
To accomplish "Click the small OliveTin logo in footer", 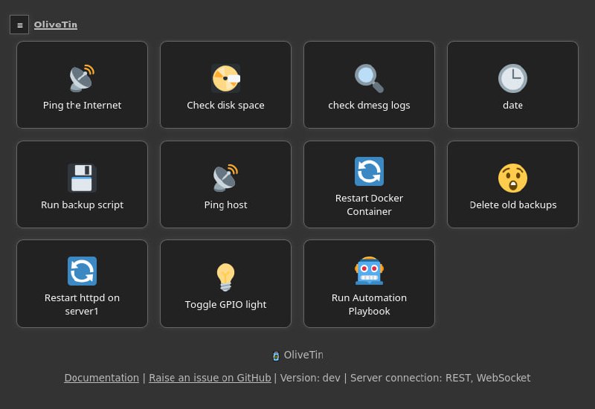I will pos(276,356).
